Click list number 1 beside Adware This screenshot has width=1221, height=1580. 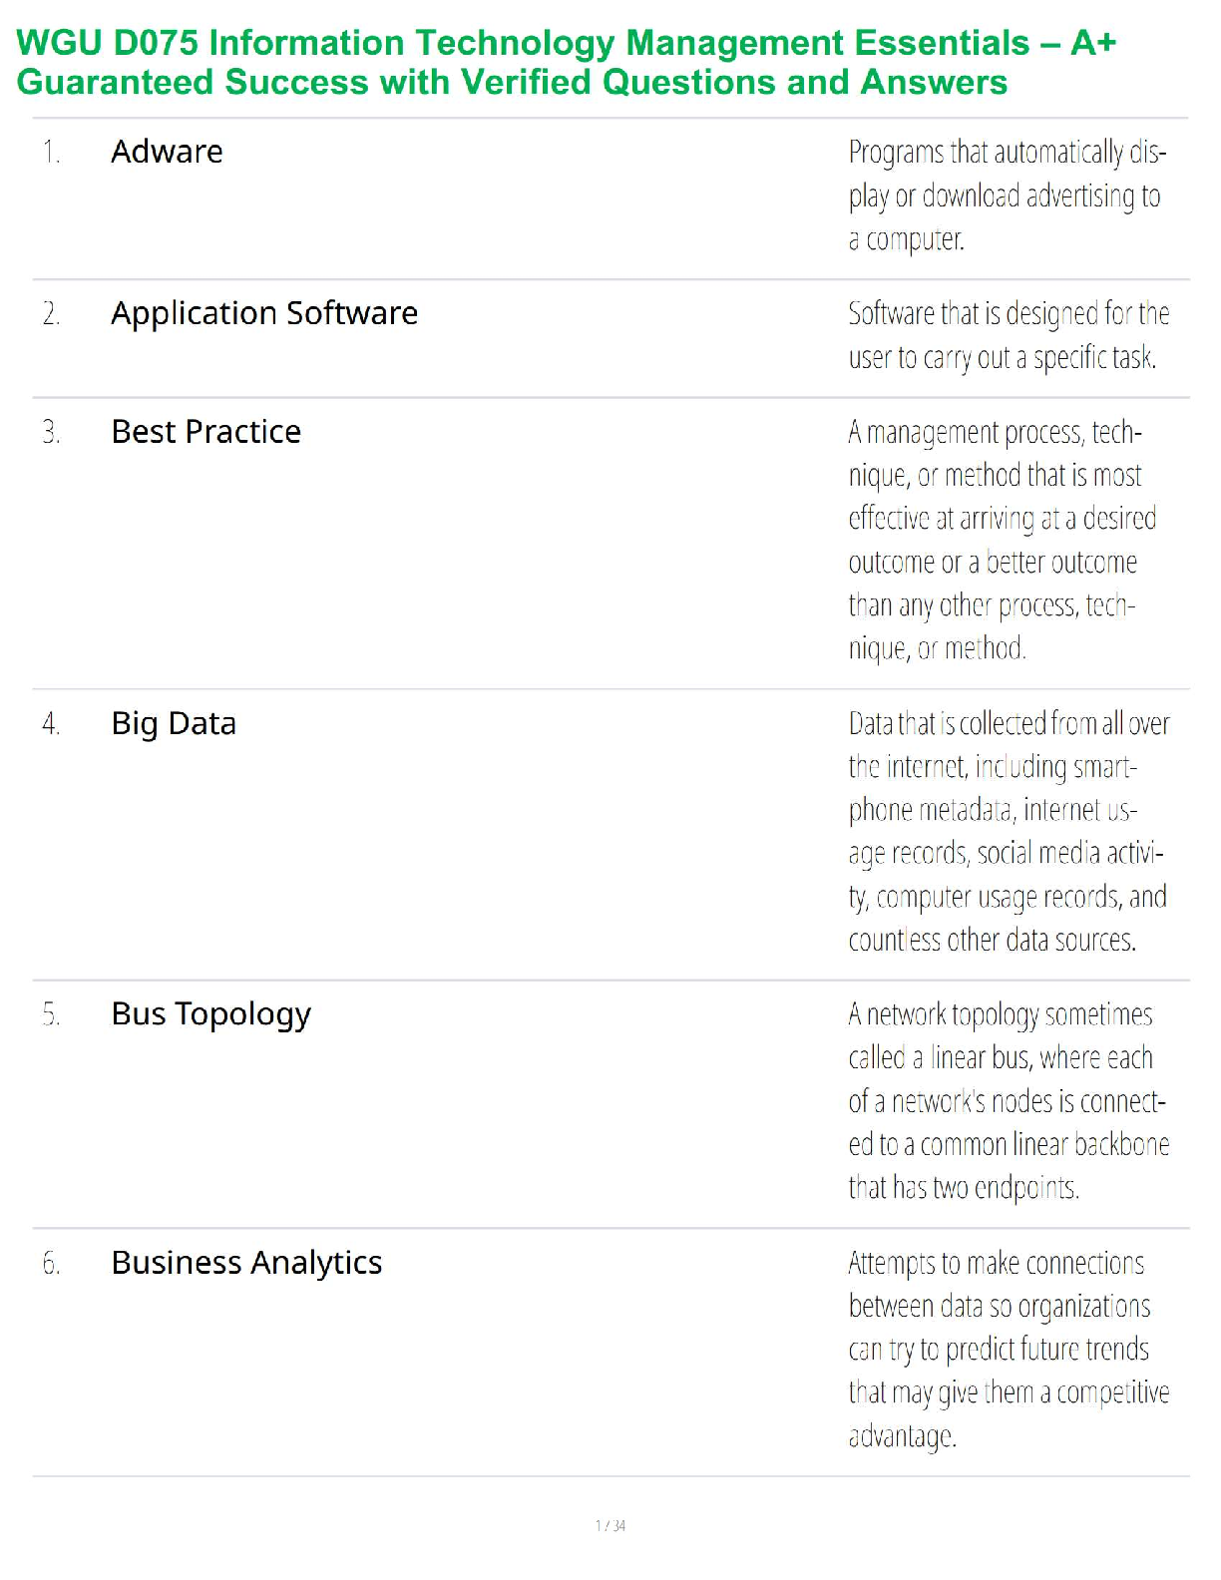[x=51, y=153]
